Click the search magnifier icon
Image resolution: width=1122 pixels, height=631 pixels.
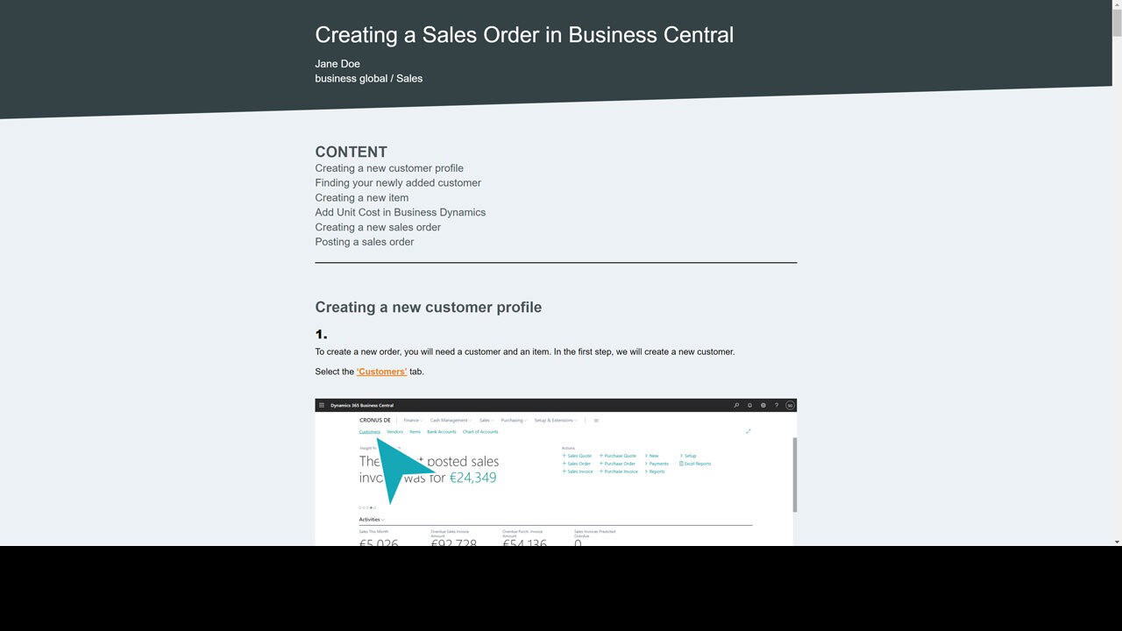pos(736,406)
